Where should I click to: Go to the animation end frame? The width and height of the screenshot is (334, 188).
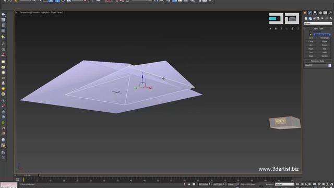click(x=314, y=184)
